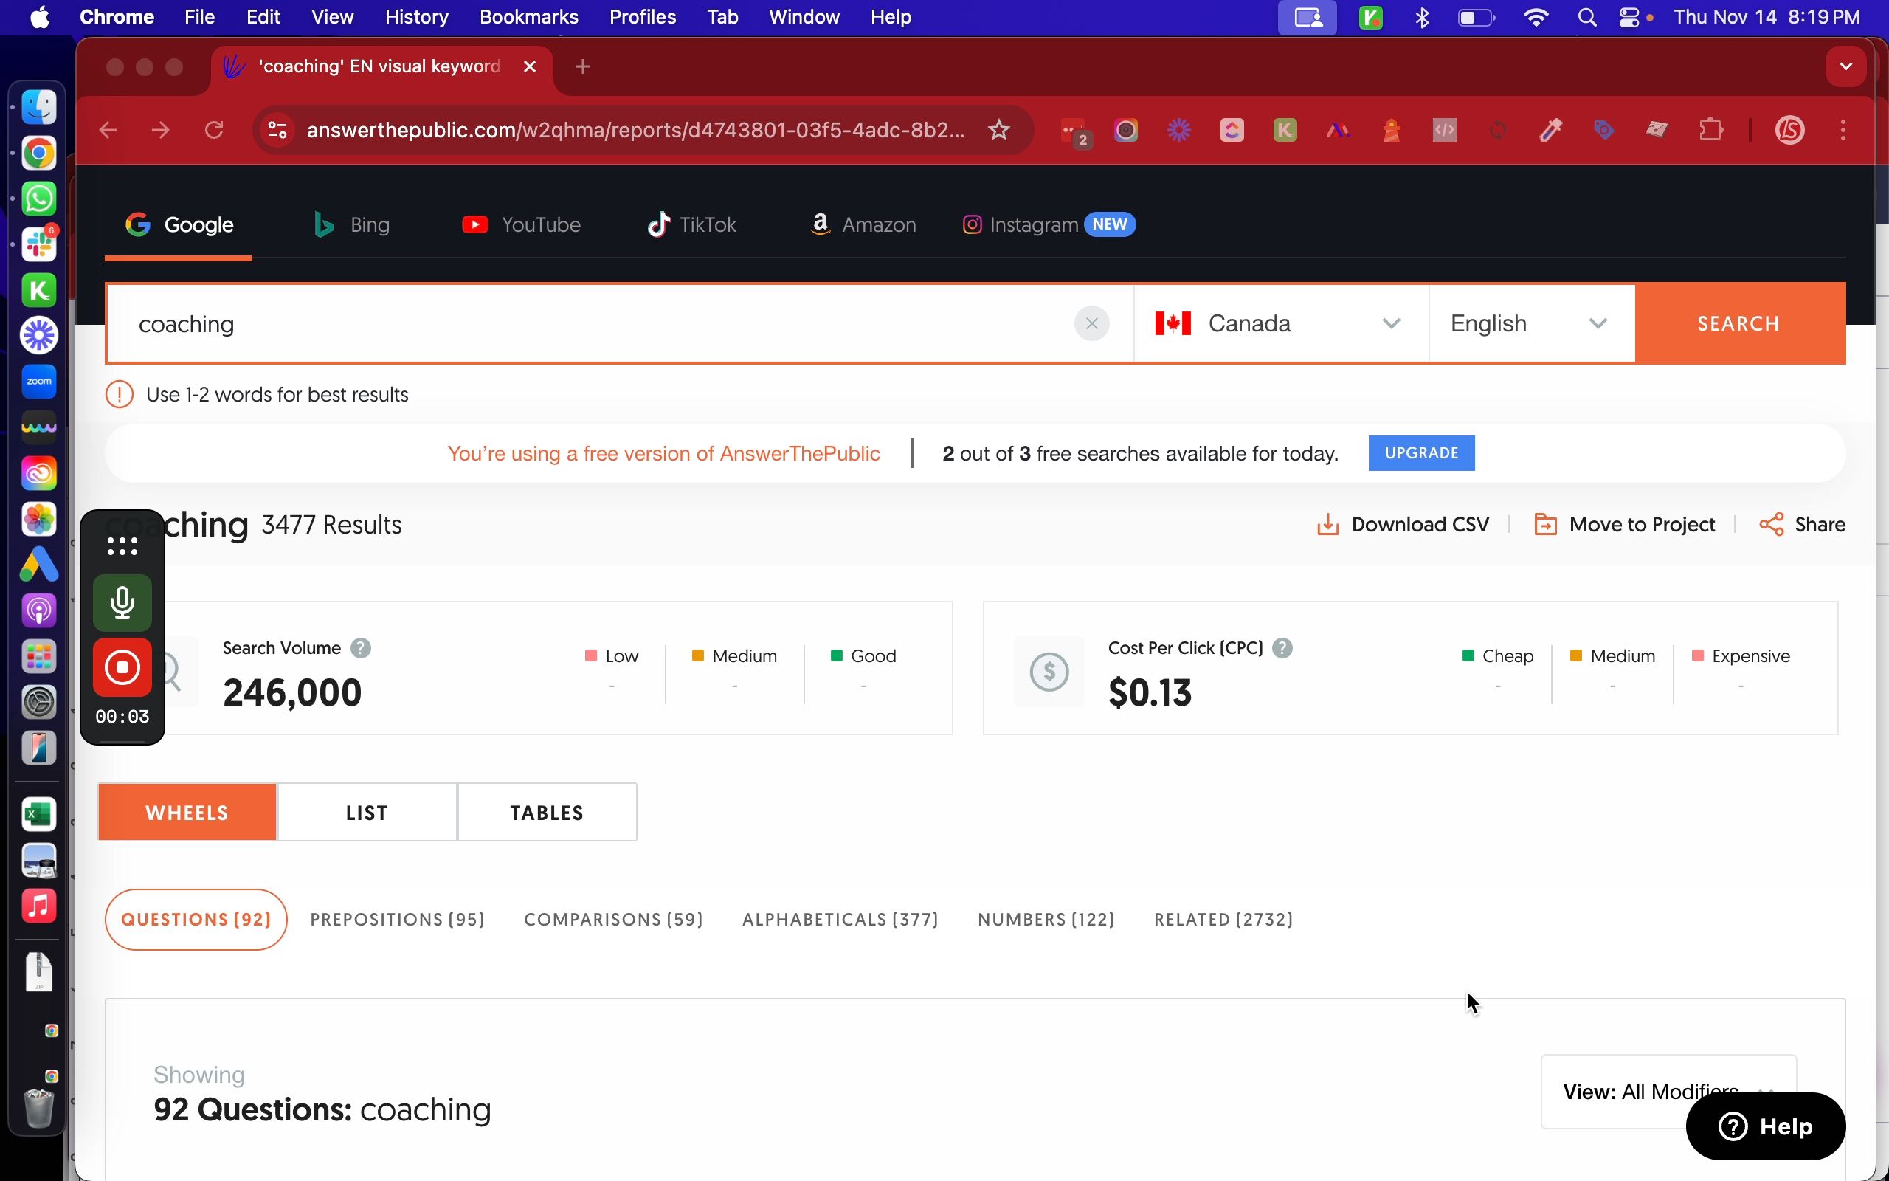Click into the coaching keyword input field
Viewport: 1889px width, 1181px height.
point(585,323)
